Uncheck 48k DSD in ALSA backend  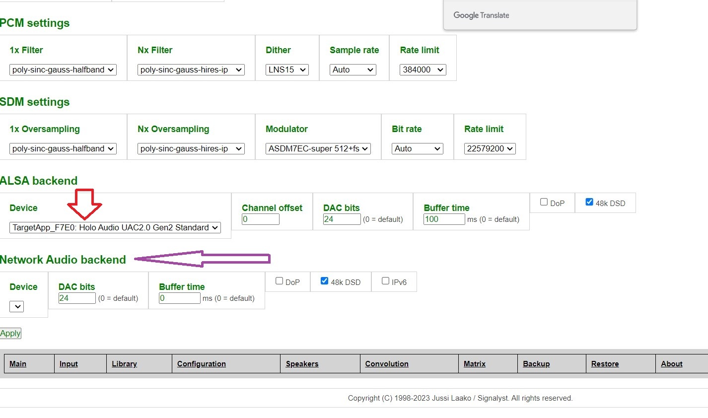click(x=589, y=202)
